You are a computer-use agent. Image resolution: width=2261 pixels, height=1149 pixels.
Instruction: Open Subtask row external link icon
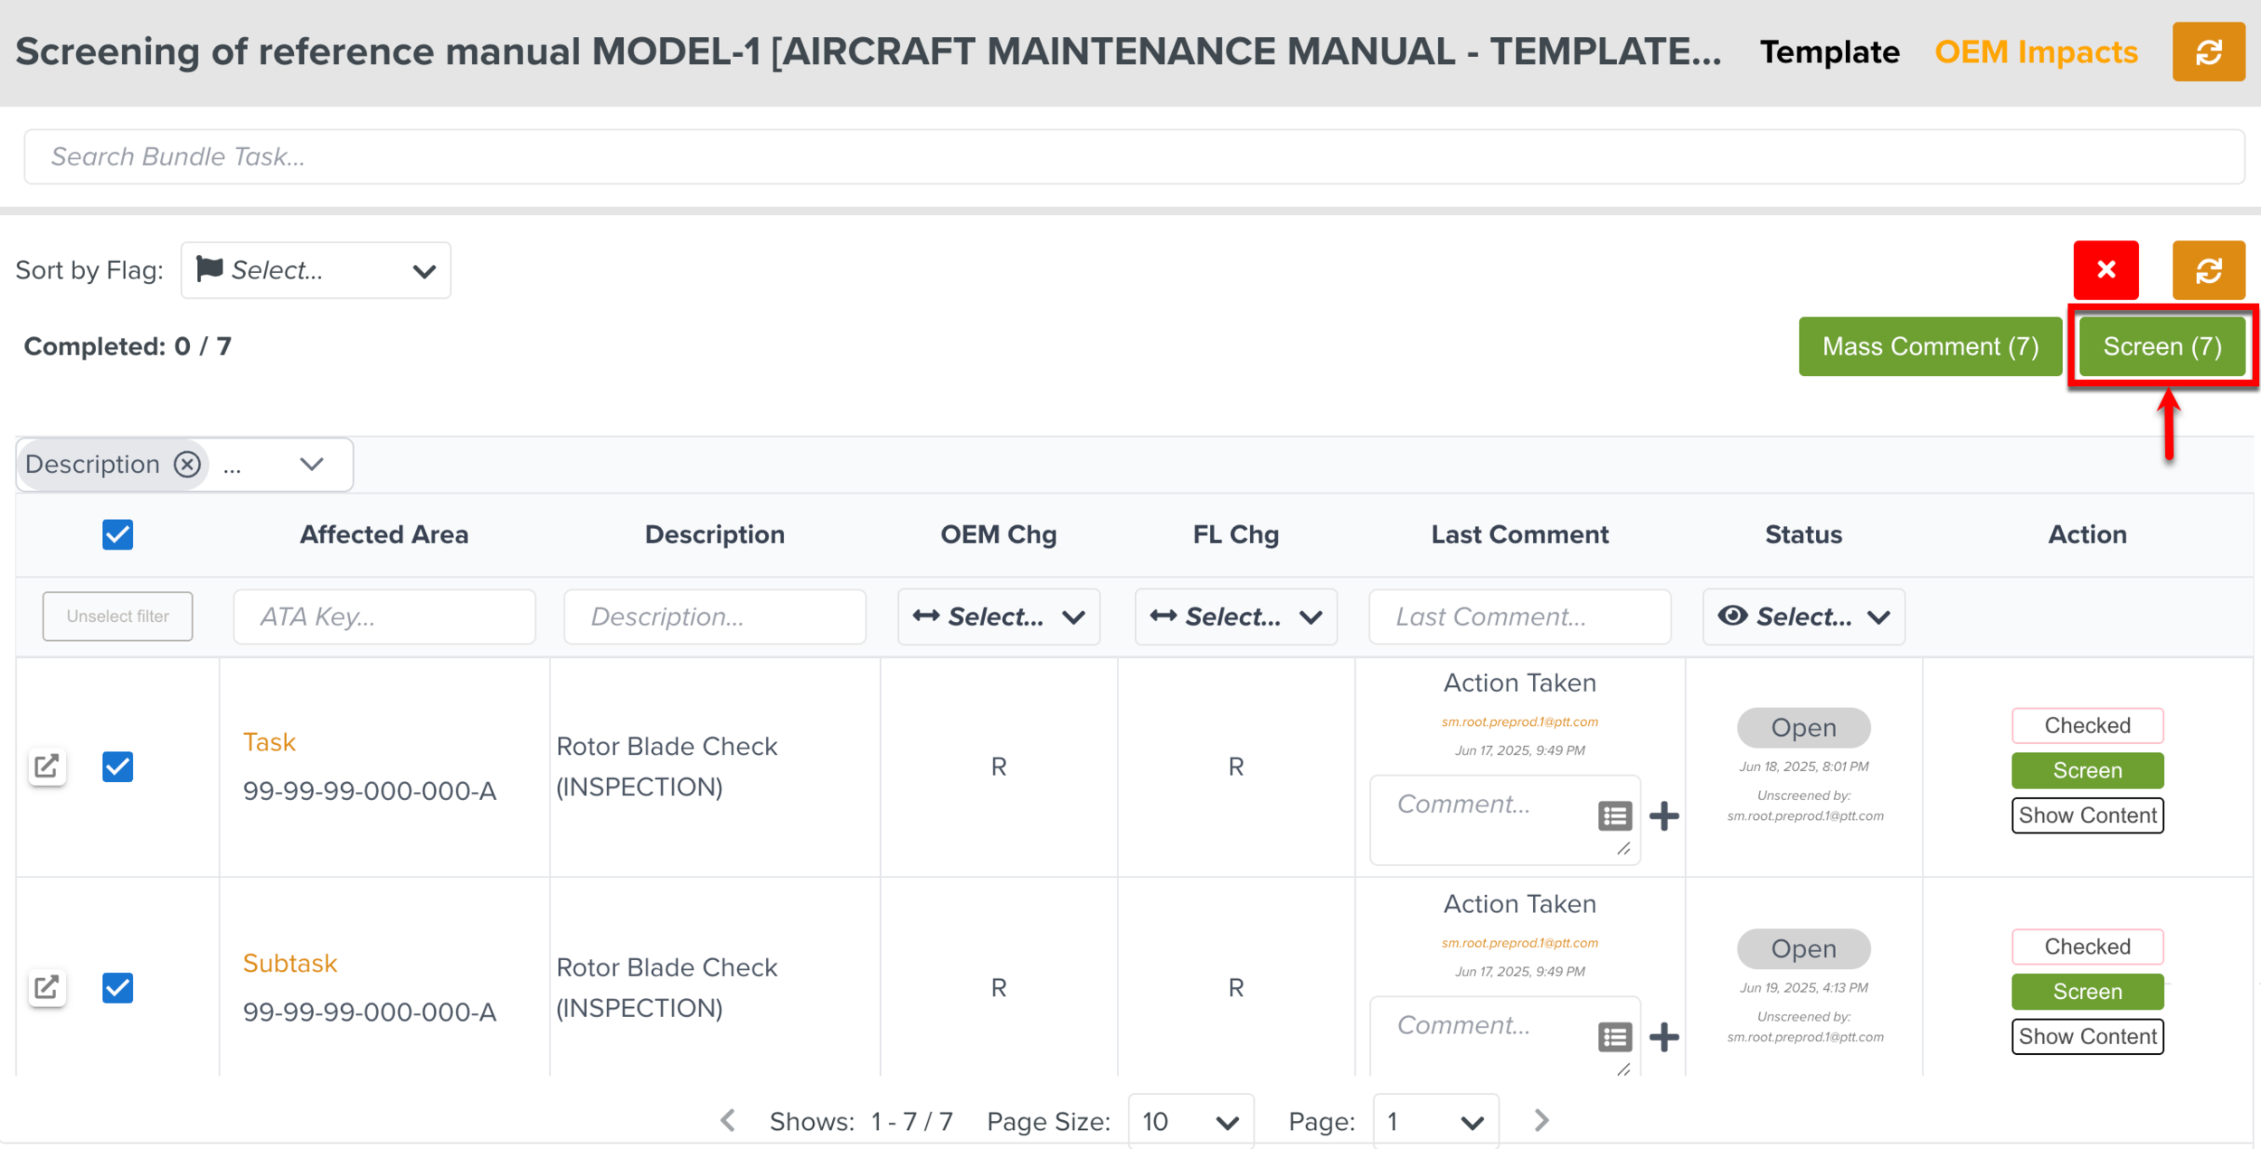point(47,987)
